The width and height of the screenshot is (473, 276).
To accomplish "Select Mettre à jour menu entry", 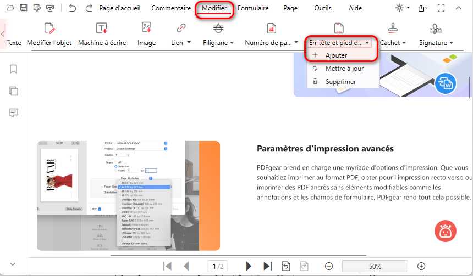I will click(x=343, y=69).
